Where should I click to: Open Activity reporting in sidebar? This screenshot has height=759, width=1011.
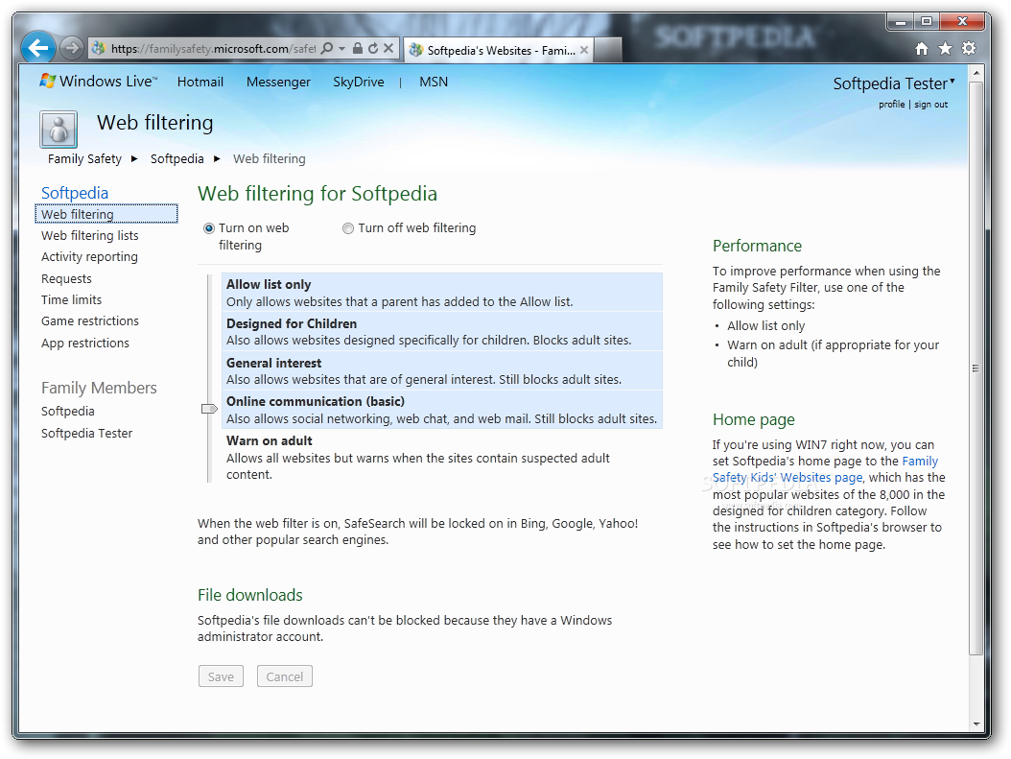[x=89, y=256]
